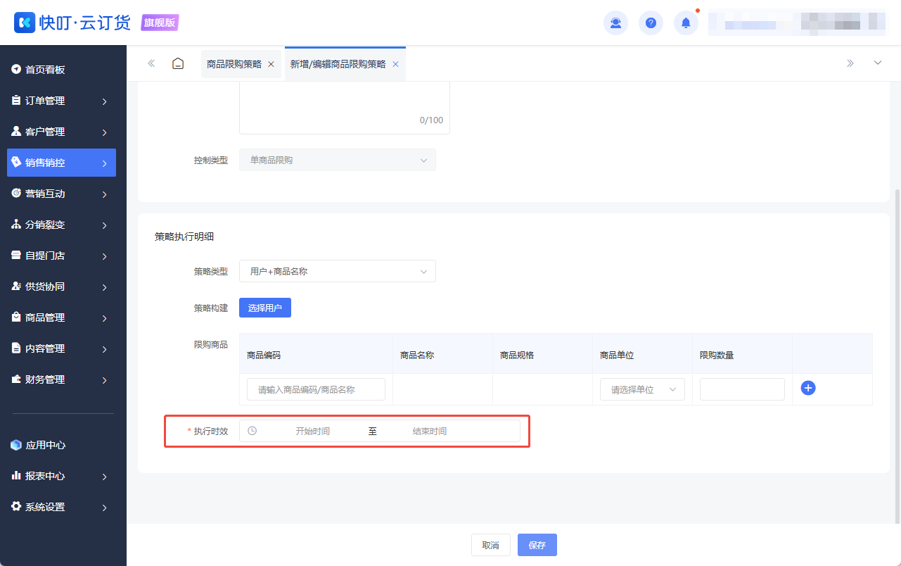
Task: Open 报表中心 menu item
Action: tap(61, 476)
